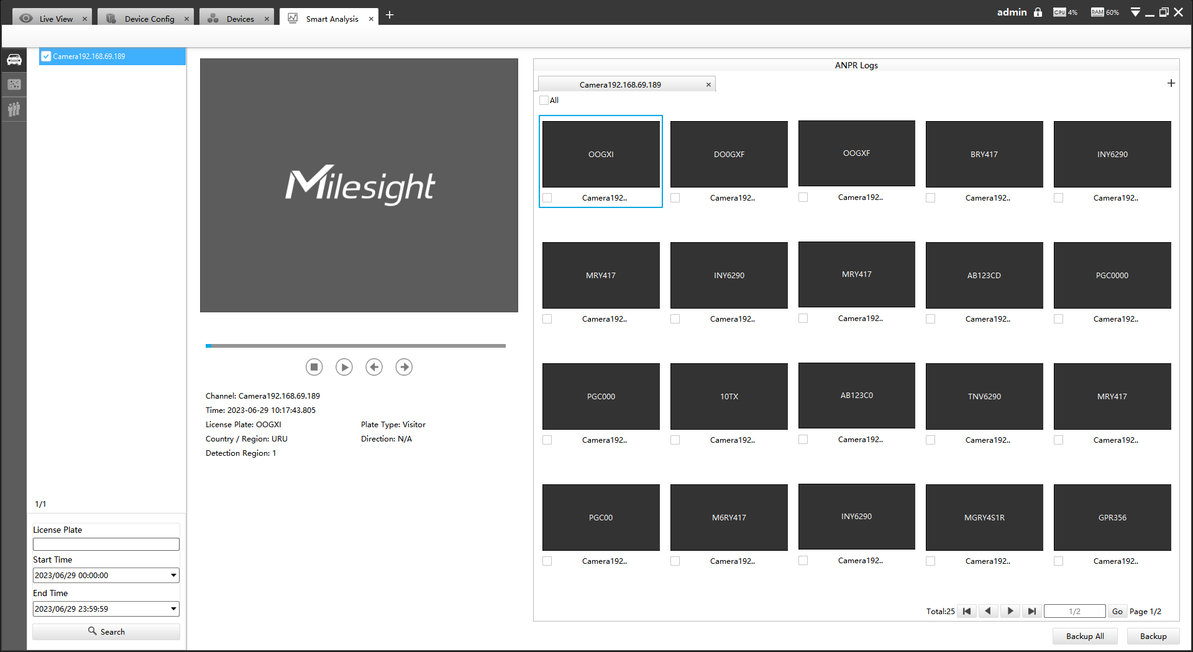
Task: Click the Total:25 count text
Action: [940, 612]
